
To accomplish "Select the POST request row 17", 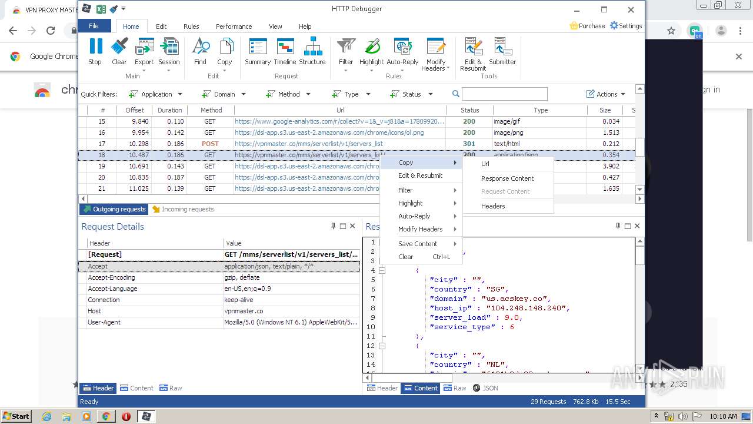I will [356, 144].
